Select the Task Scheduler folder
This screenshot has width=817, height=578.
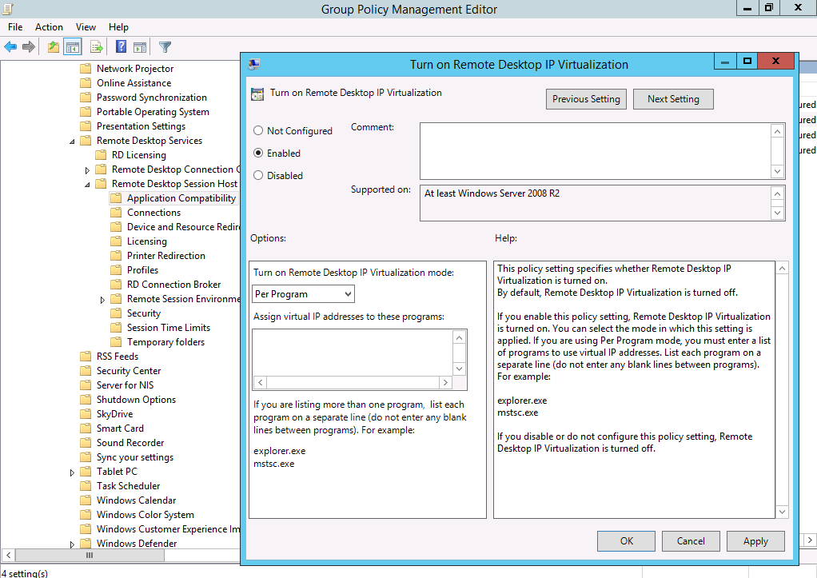(x=121, y=486)
